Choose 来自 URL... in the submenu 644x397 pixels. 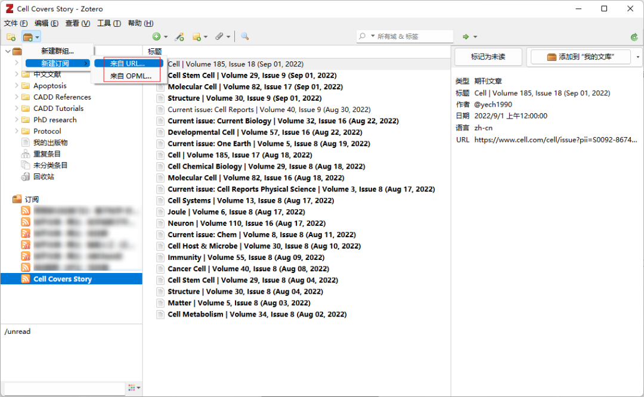128,64
